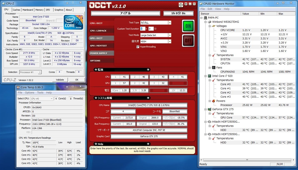Viewport: 298px width, 170px height.
Task: Click the Fans icon in Hardware Monitor
Action: point(214,68)
